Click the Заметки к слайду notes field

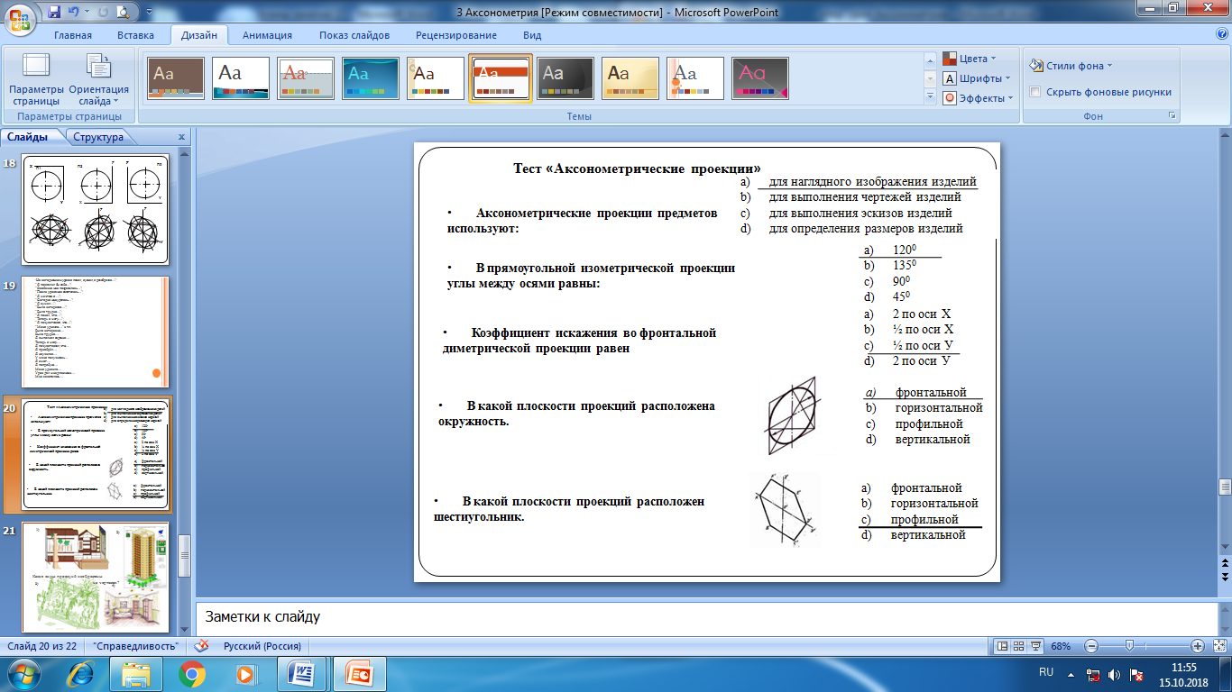click(x=706, y=617)
